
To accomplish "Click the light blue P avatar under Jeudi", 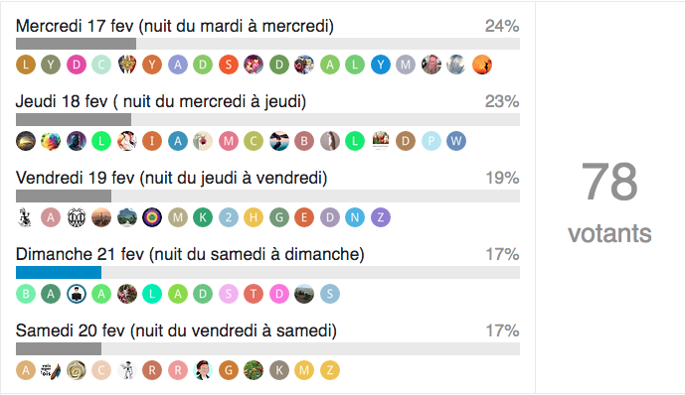I will pos(431,141).
